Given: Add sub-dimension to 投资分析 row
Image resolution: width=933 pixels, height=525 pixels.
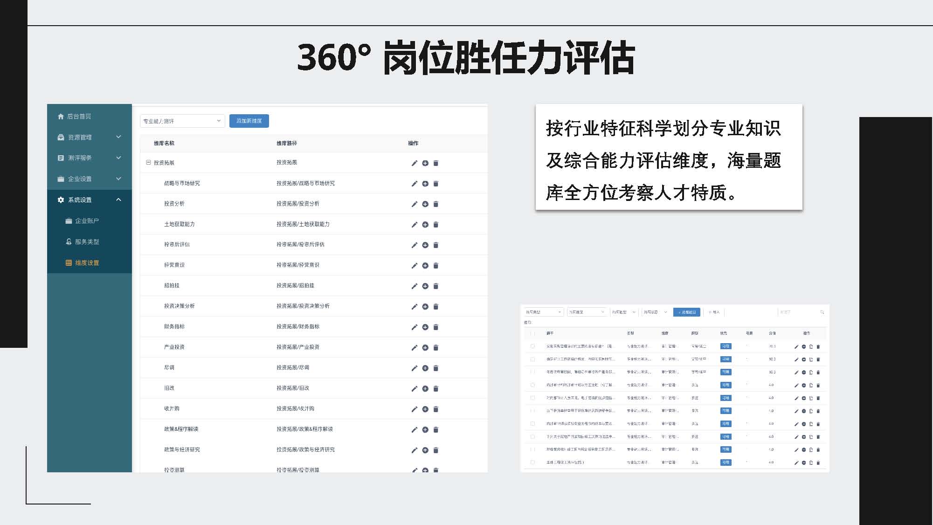Looking at the screenshot, I should point(425,204).
